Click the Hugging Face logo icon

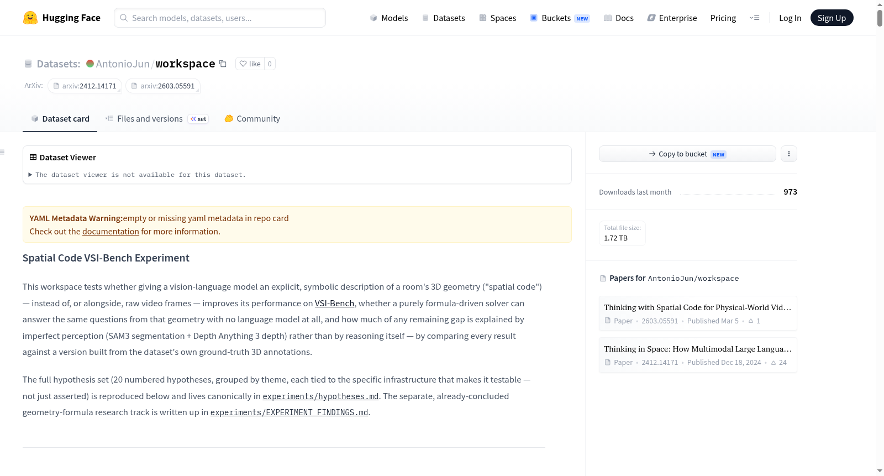click(x=30, y=18)
